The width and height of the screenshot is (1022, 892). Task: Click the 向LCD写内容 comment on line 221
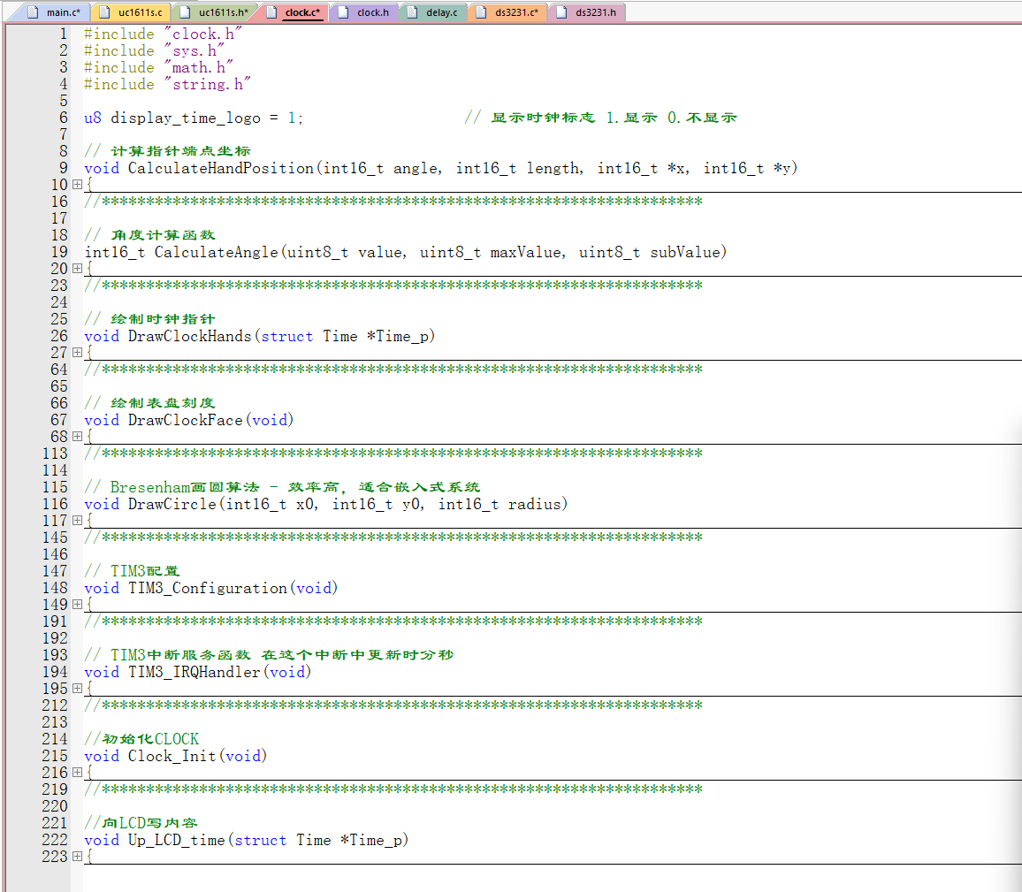tap(141, 823)
